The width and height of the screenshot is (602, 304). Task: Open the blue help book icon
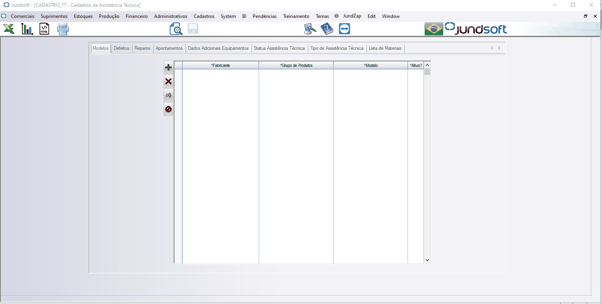[327, 29]
